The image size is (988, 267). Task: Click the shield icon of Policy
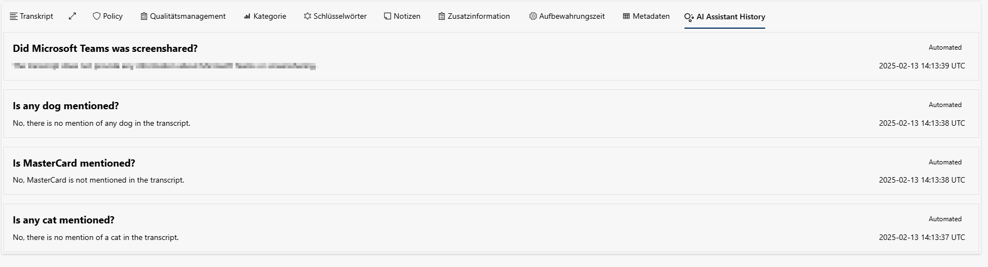97,16
